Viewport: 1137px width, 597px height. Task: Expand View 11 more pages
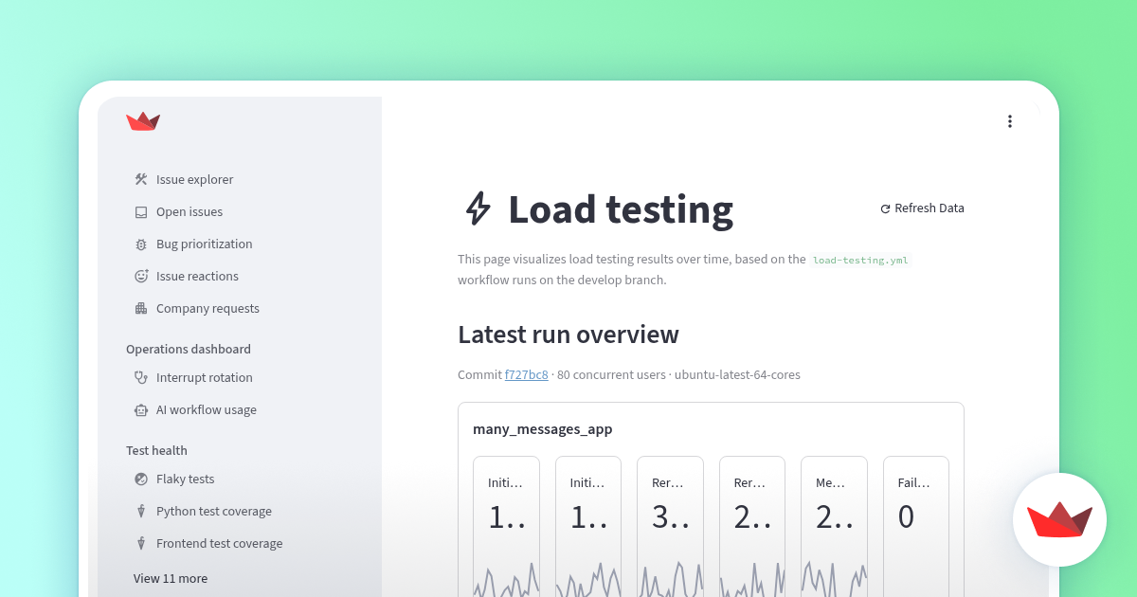click(x=171, y=578)
